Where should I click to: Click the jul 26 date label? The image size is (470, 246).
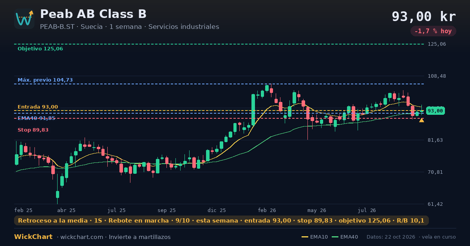tap(367, 210)
